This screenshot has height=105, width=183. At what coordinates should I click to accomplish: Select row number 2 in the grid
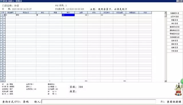click(3, 17)
